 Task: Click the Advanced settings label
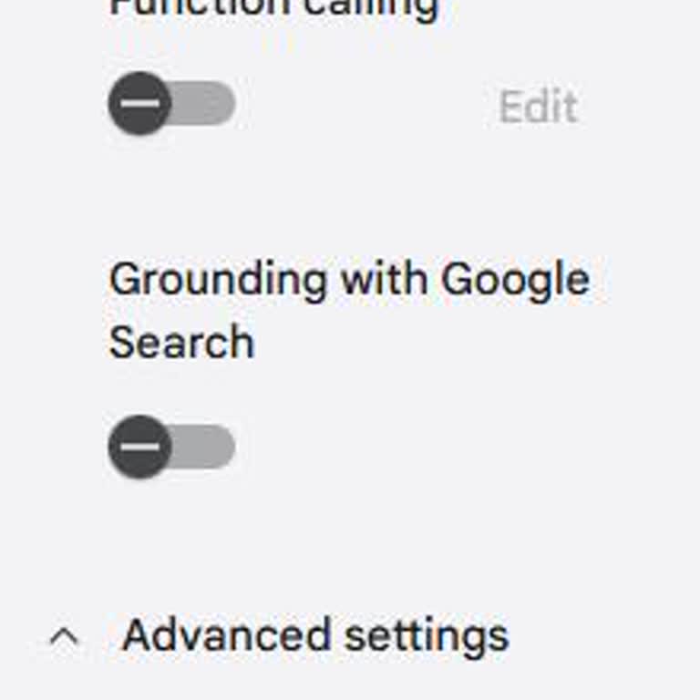coord(314,635)
